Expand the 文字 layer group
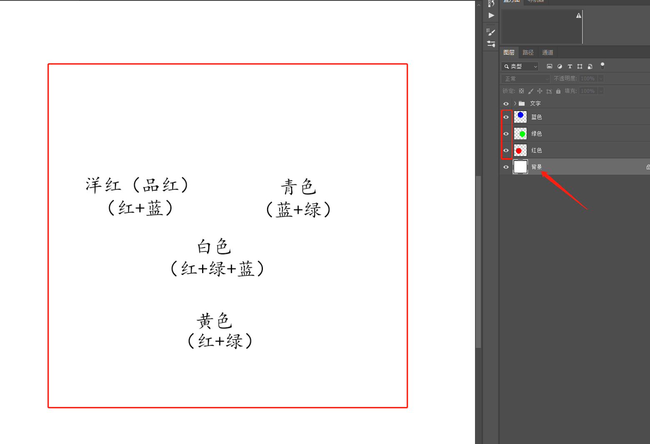 point(515,103)
